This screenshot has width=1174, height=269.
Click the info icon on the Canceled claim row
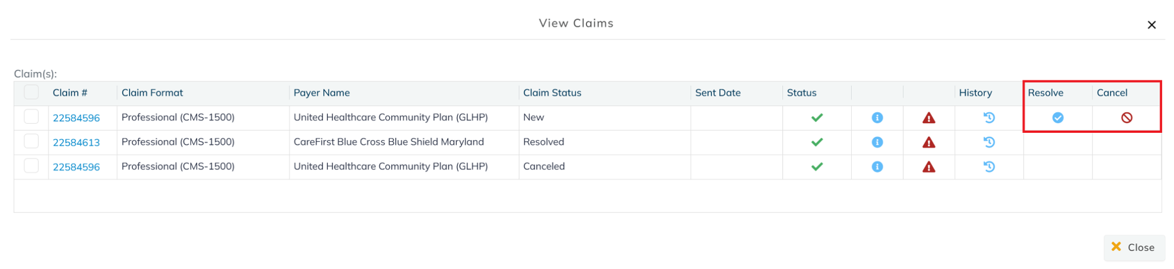pyautogui.click(x=877, y=167)
